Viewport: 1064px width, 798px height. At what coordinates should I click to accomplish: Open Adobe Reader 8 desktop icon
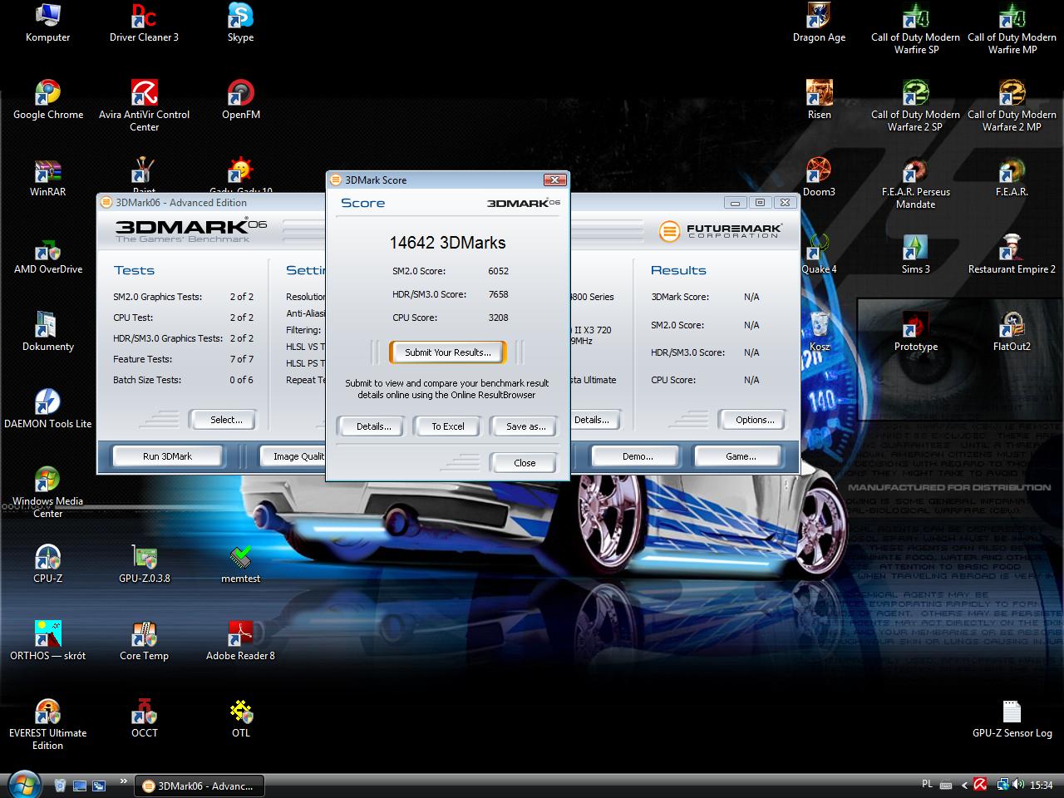240,641
